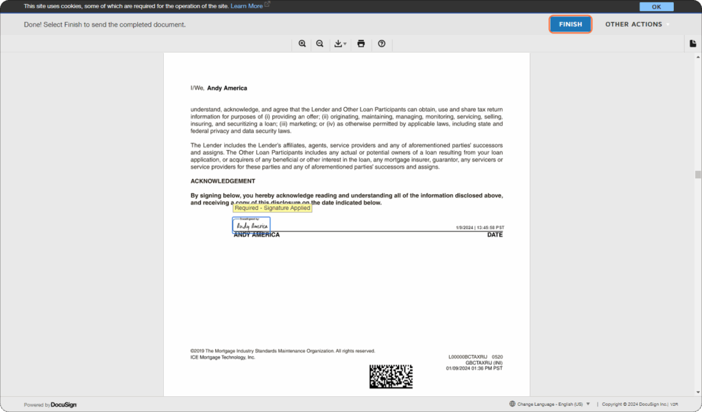Click the Andy America signature field
702x412 pixels.
251,225
